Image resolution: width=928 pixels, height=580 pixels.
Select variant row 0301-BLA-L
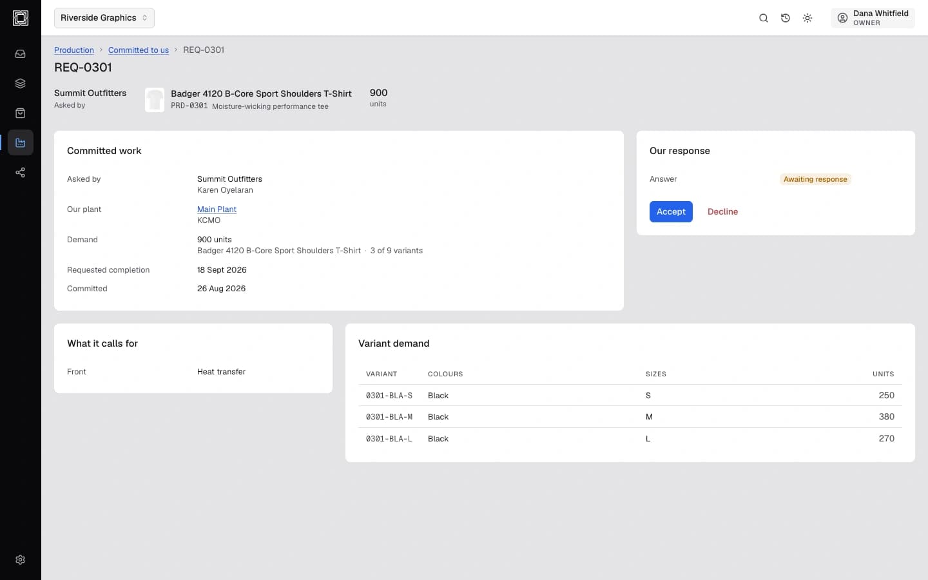[x=630, y=439]
